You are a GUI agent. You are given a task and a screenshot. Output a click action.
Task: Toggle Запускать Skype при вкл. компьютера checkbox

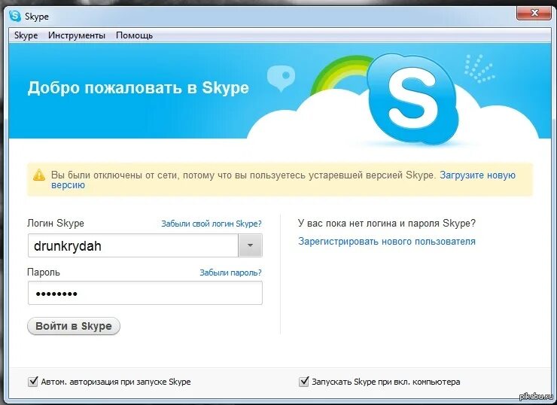[304, 382]
